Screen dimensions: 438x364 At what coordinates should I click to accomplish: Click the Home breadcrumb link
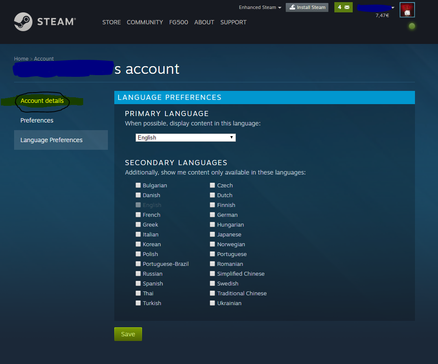coord(21,59)
